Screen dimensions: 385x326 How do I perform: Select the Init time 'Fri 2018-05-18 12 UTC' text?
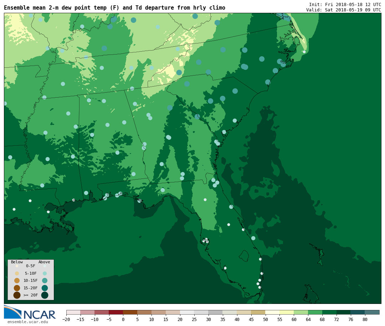(353, 4)
